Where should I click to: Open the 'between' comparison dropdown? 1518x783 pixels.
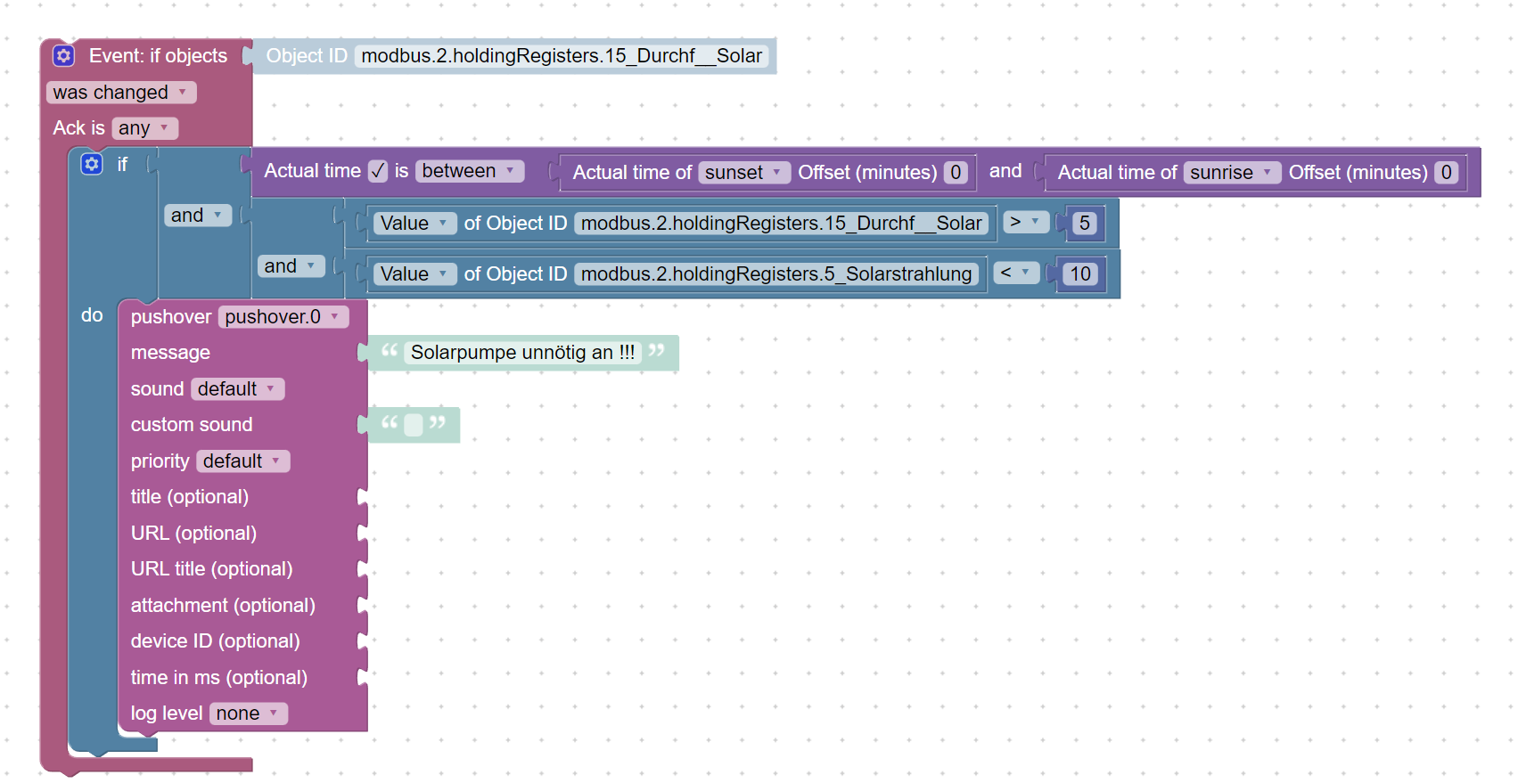coord(470,171)
